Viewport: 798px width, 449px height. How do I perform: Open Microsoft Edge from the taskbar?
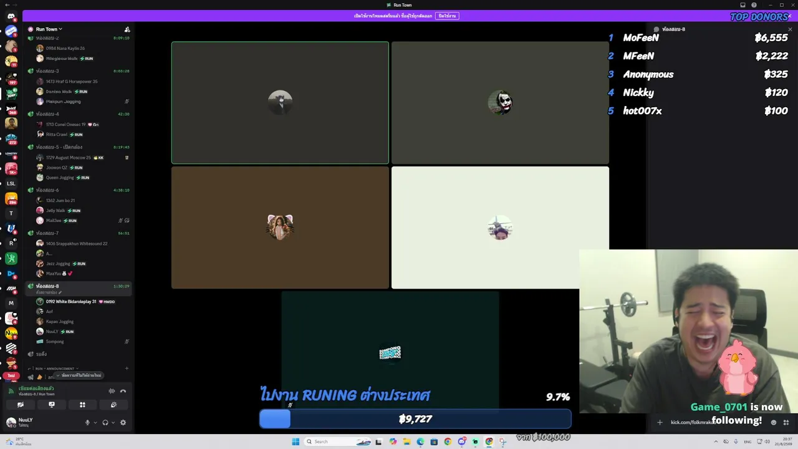420,442
